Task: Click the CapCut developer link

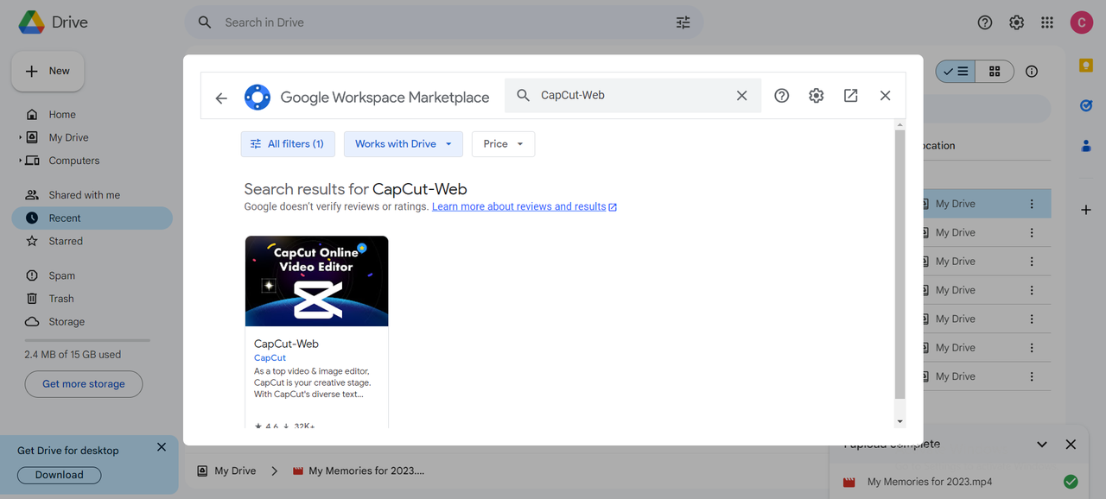Action: [x=270, y=357]
